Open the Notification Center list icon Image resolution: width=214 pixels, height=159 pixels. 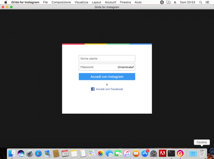[x=207, y=2]
